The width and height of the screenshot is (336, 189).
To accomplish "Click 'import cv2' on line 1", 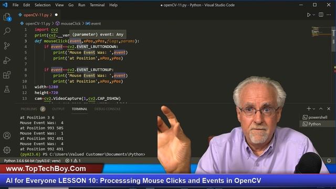I will pyautogui.click(x=46, y=29).
